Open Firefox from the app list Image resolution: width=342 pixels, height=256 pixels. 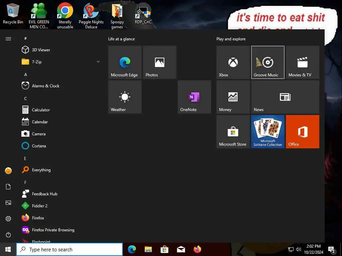pos(61,218)
